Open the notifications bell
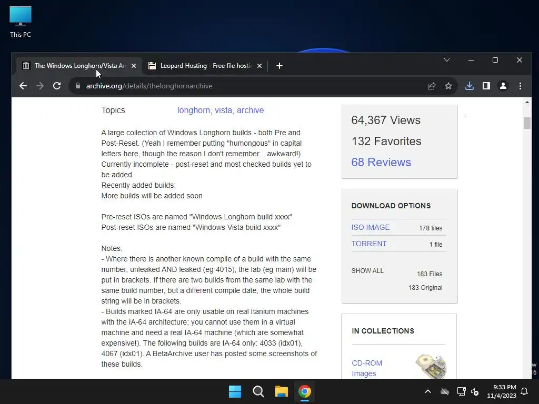The width and height of the screenshot is (539, 404). pyautogui.click(x=525, y=391)
